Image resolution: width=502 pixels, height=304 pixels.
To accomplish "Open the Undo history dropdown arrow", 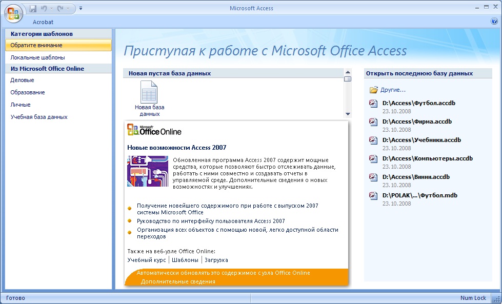I will coord(51,9).
